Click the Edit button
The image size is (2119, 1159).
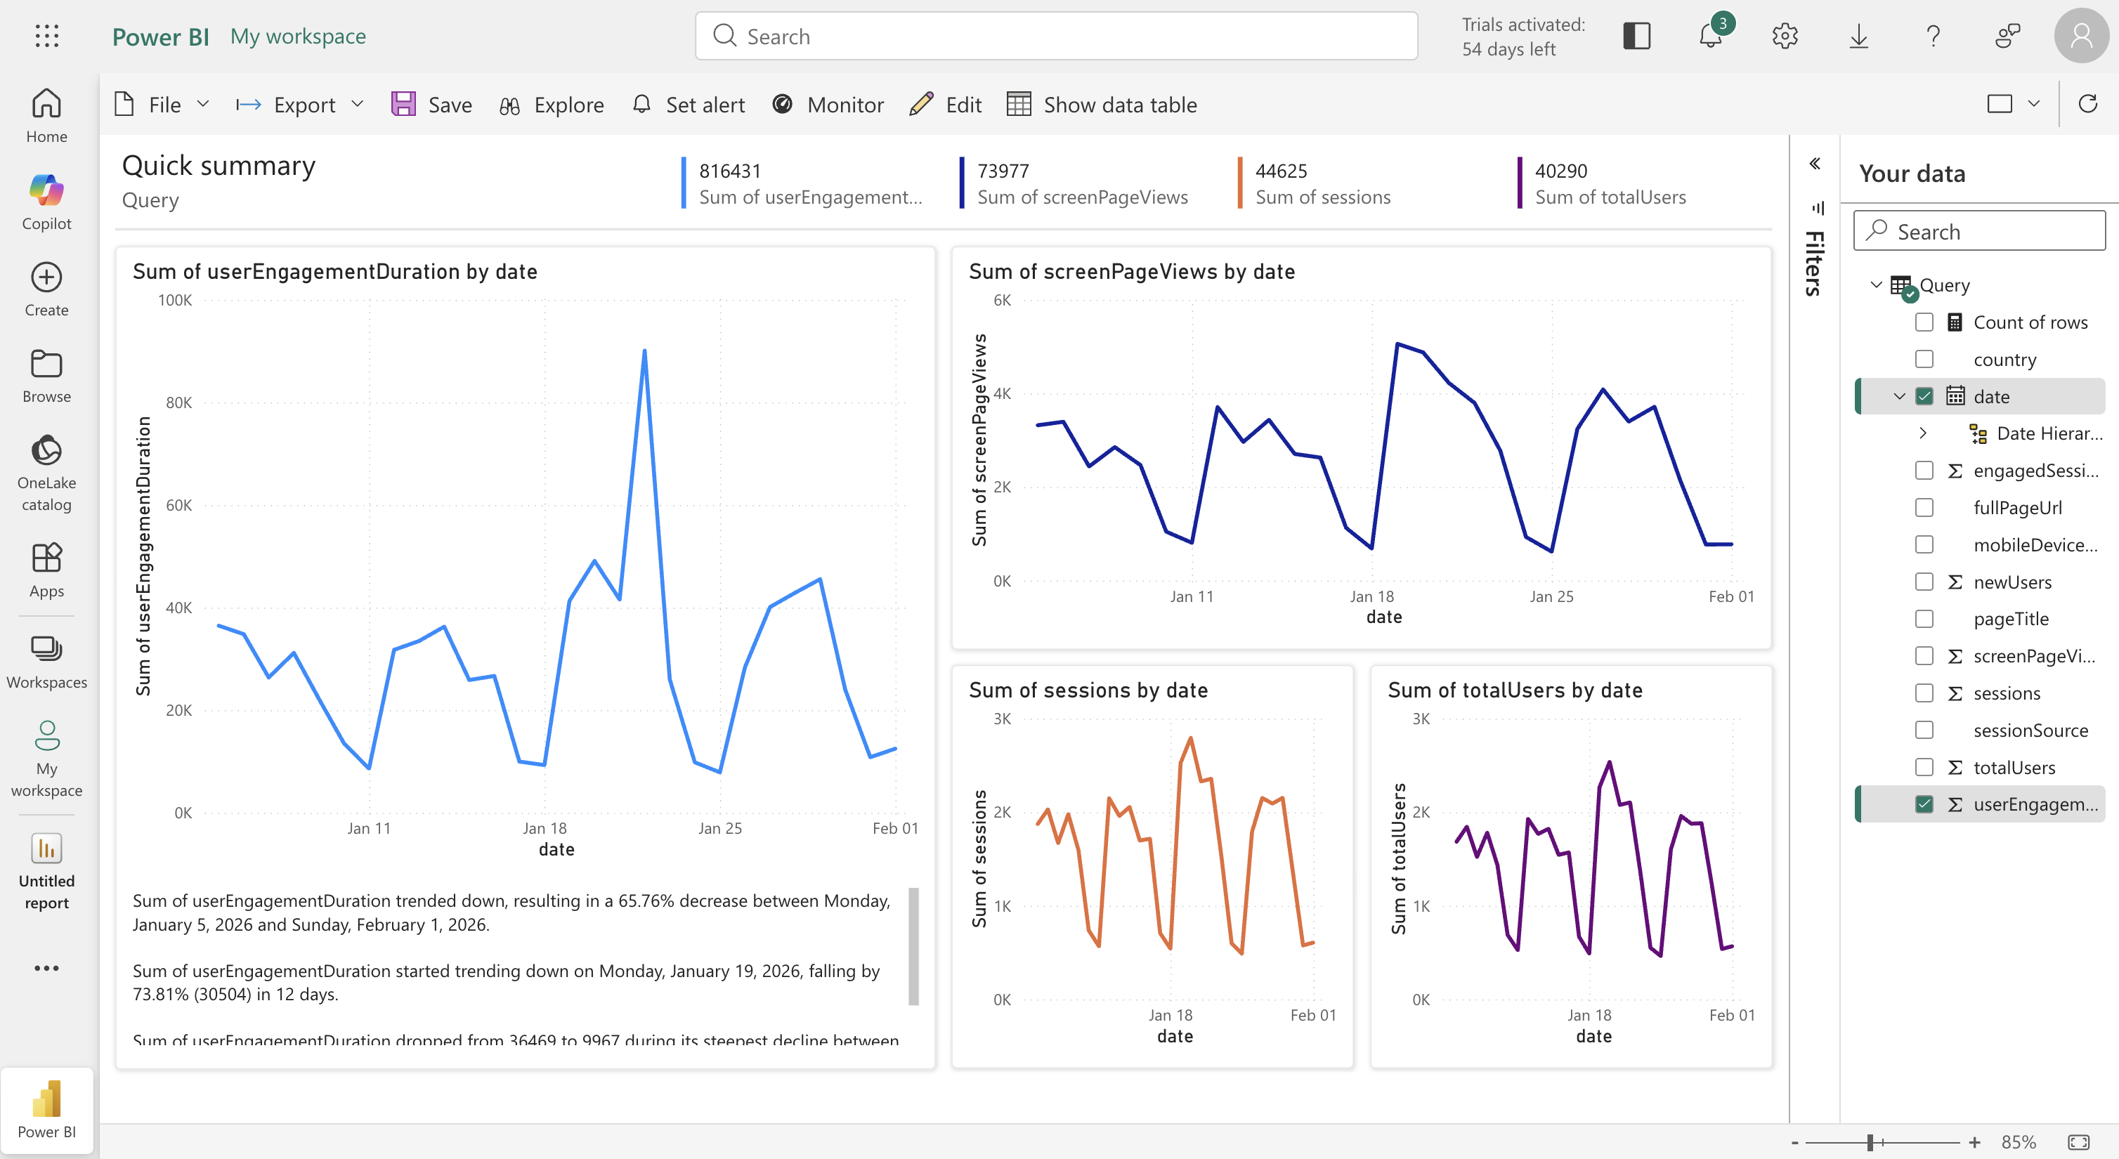coord(945,105)
